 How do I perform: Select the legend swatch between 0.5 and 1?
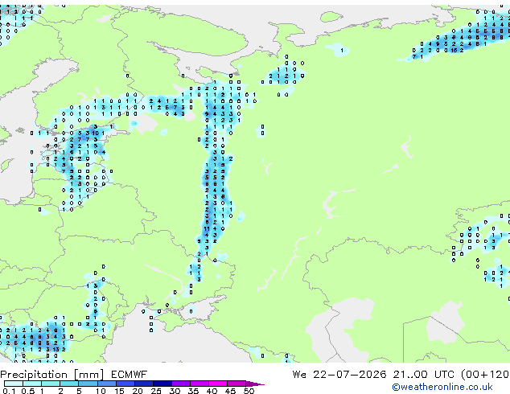[32, 384]
